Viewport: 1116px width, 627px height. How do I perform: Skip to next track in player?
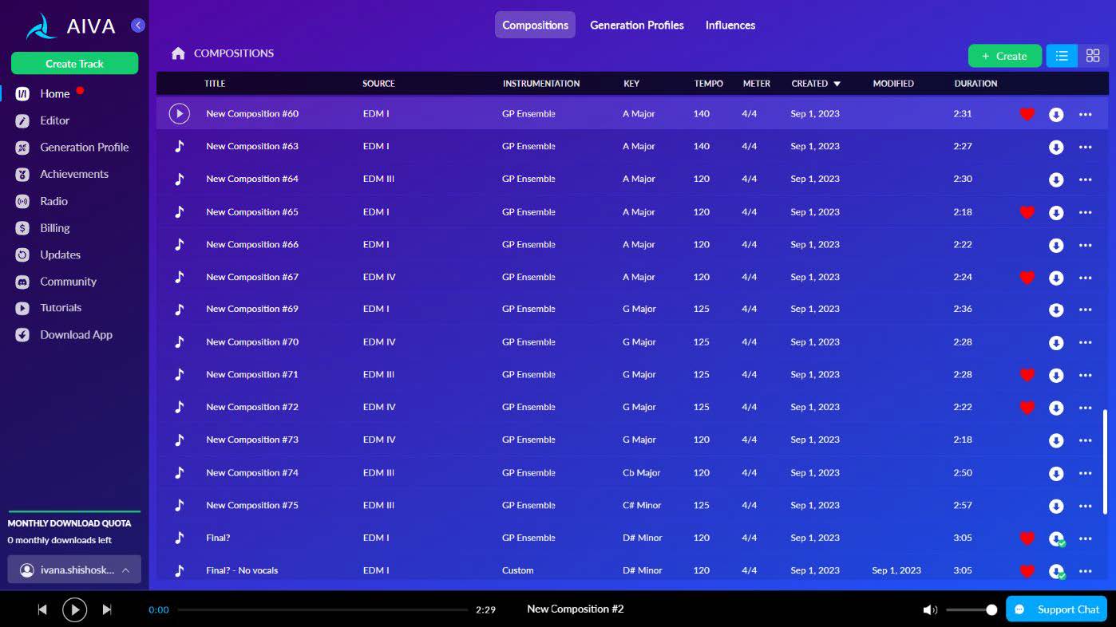point(107,609)
